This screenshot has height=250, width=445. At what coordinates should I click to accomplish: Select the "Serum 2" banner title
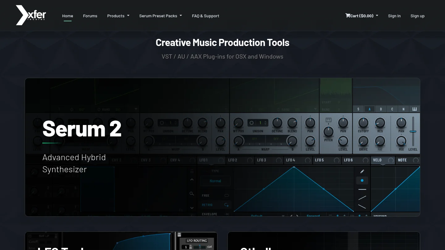[82, 128]
